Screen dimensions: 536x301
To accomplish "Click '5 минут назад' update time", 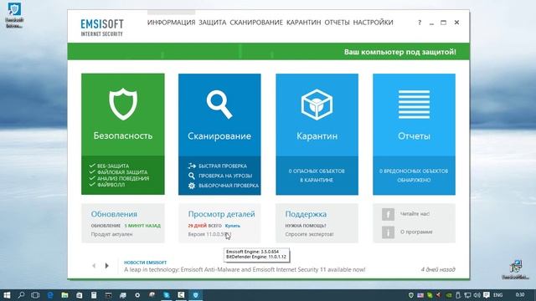I will pos(142,226).
